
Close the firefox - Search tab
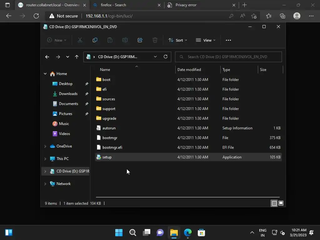click(159, 5)
